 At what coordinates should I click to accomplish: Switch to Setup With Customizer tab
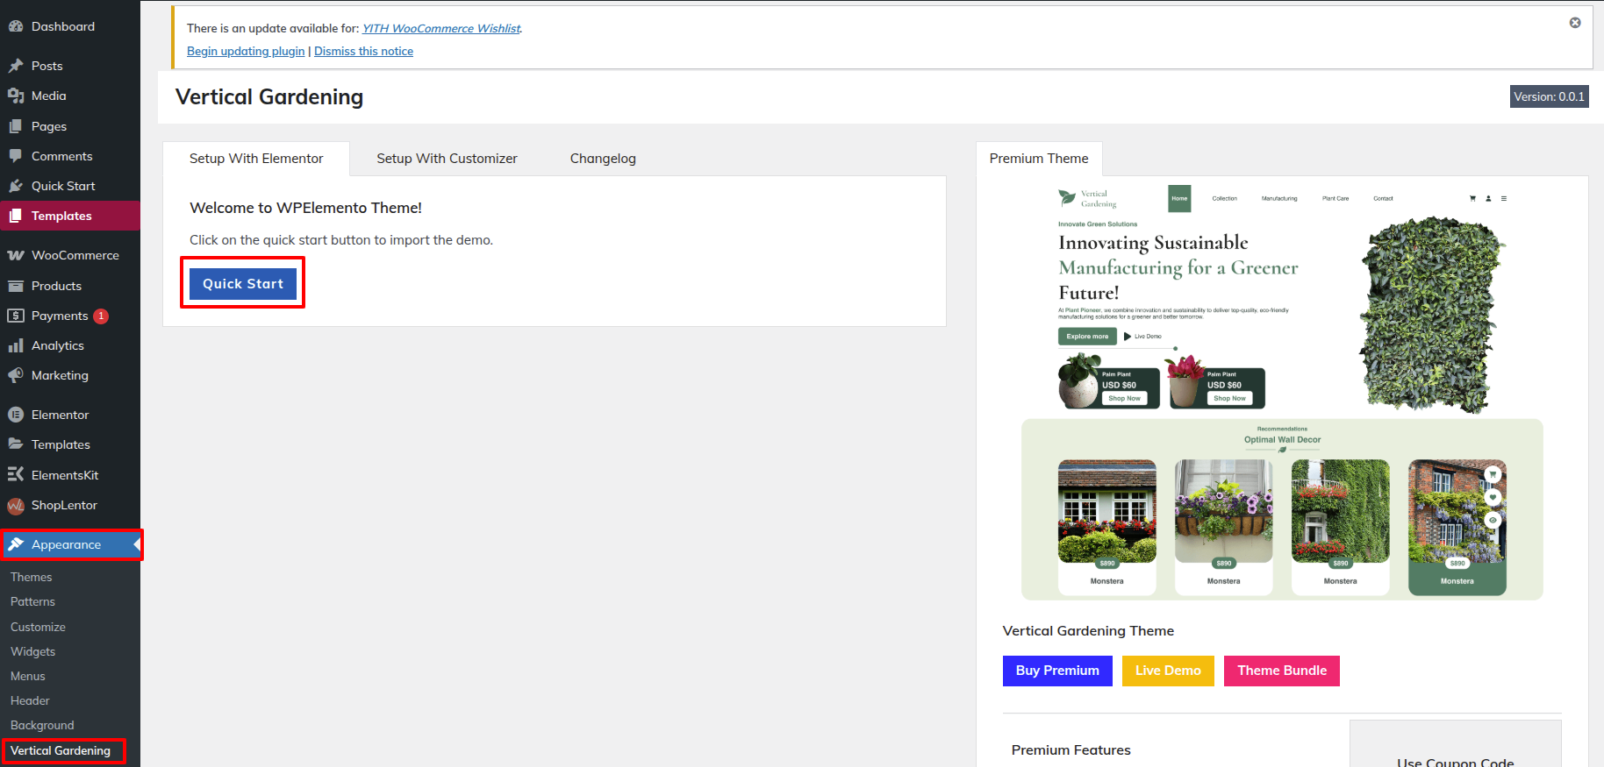point(447,159)
